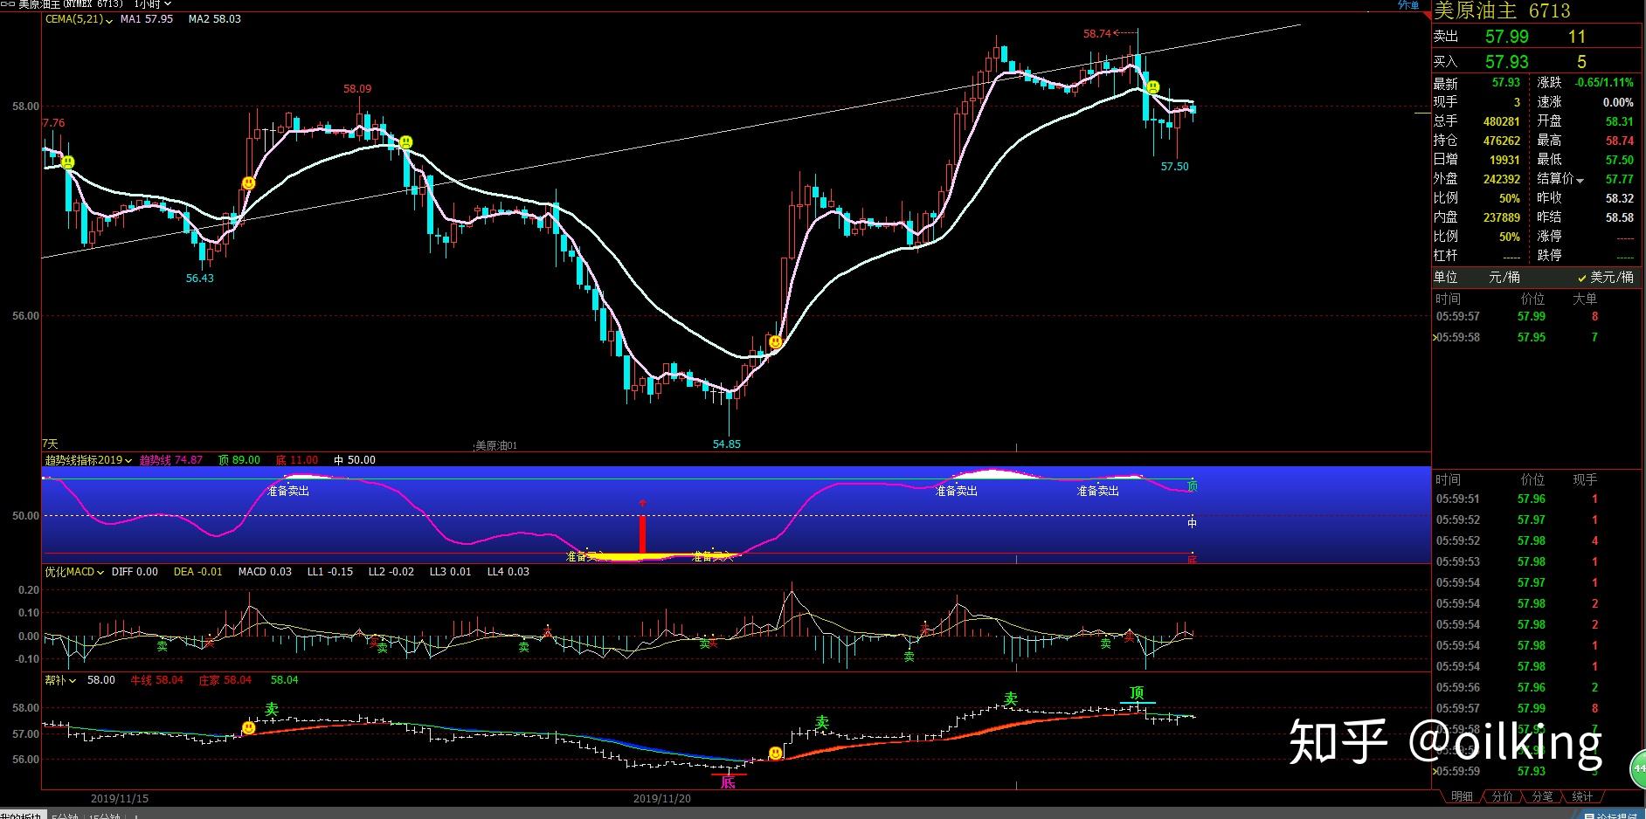Click the red vertical bar in trend indicator

[642, 534]
